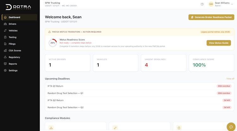Open Filings in the sidebar menu
Viewport: 237px width, 131px height.
click(20, 44)
